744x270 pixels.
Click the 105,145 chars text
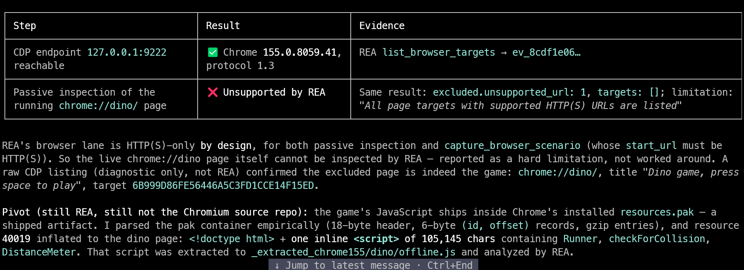[458, 239]
